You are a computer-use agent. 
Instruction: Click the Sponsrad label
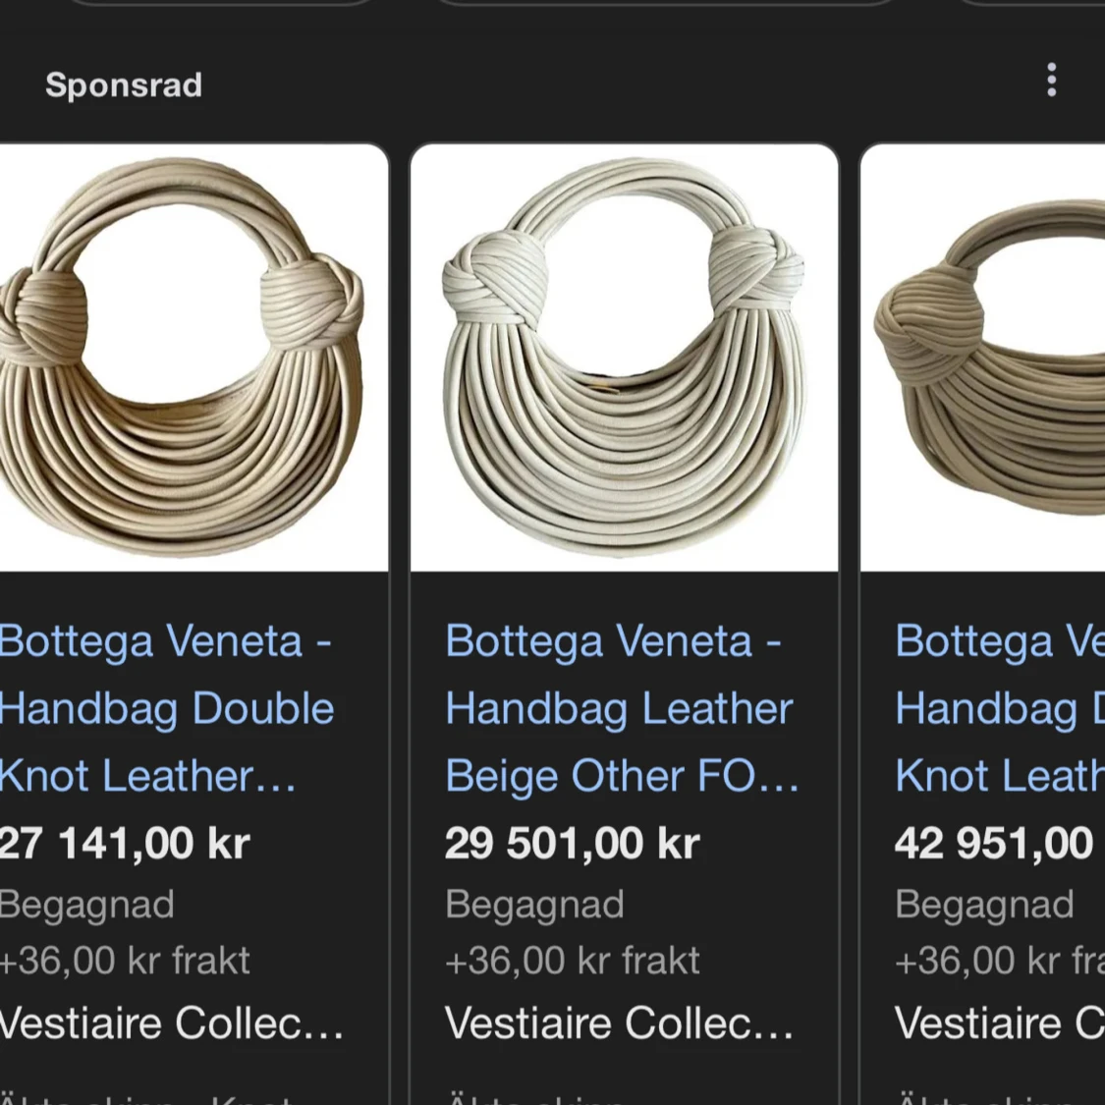124,85
